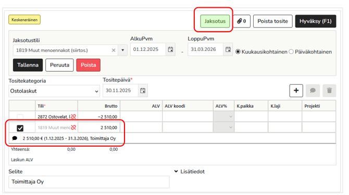Click the K.laji column header
This screenshot has width=349, height=195.
(285, 106)
